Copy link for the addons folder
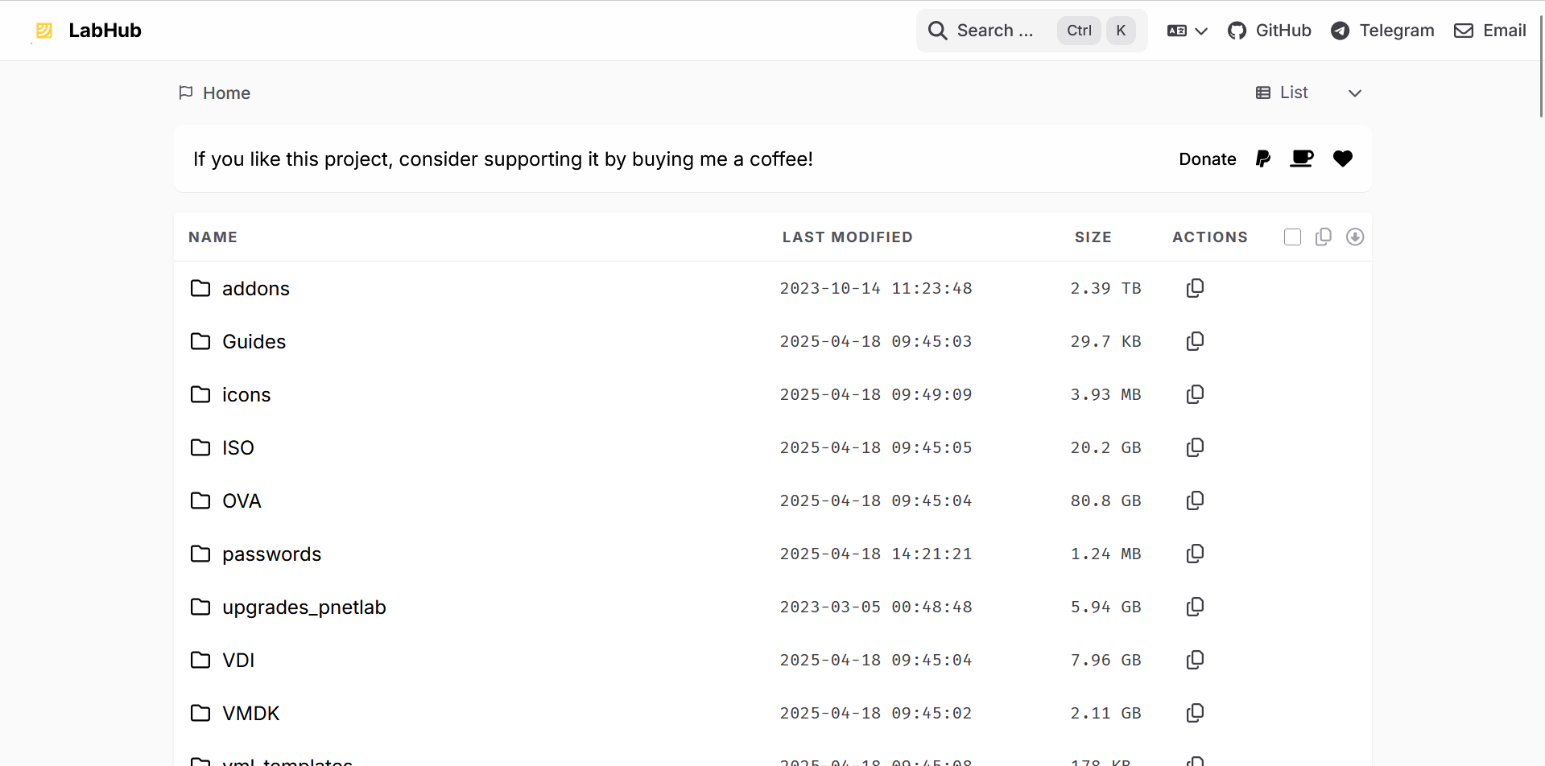 click(x=1195, y=288)
